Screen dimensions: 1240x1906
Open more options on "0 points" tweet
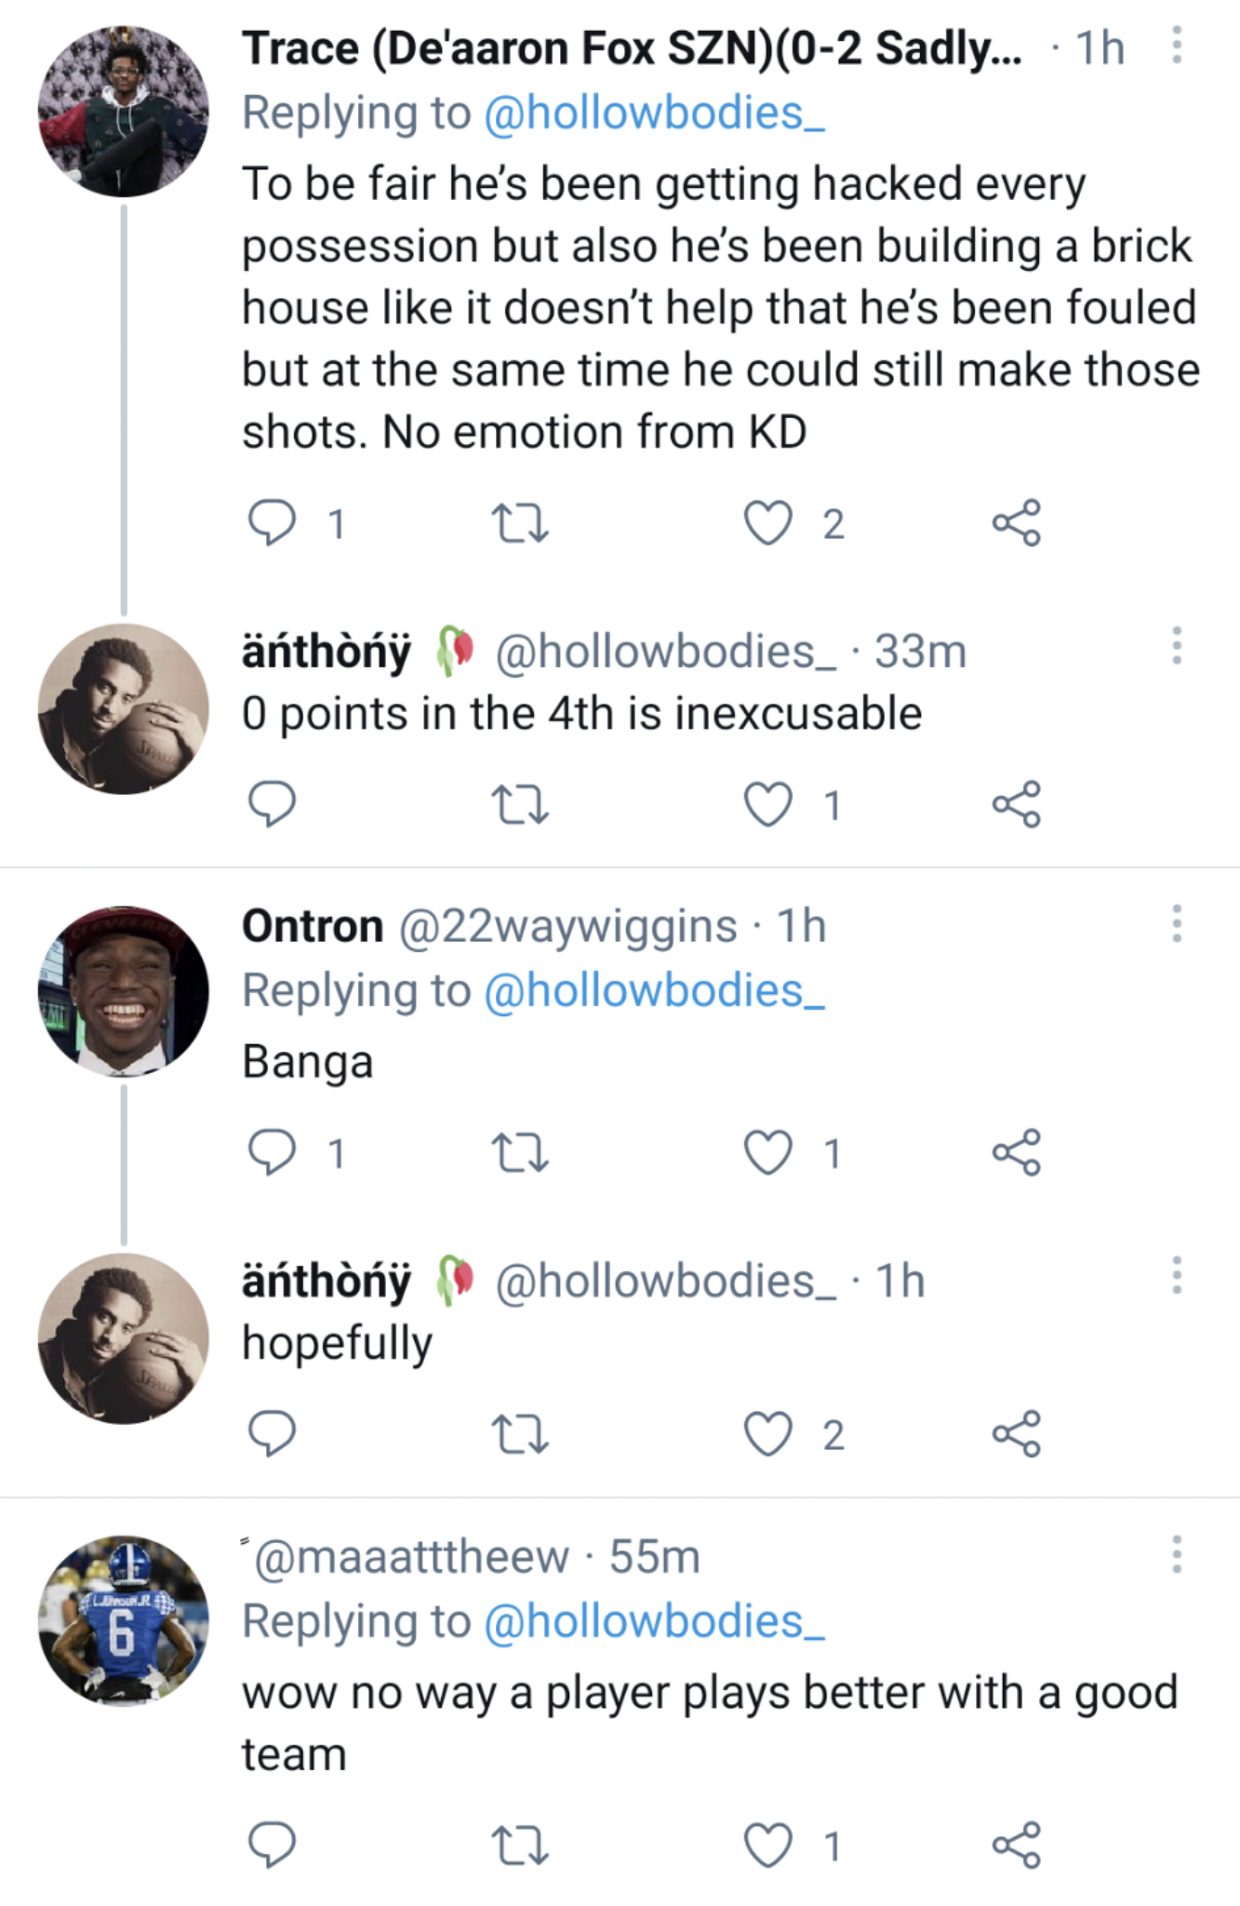1177,646
